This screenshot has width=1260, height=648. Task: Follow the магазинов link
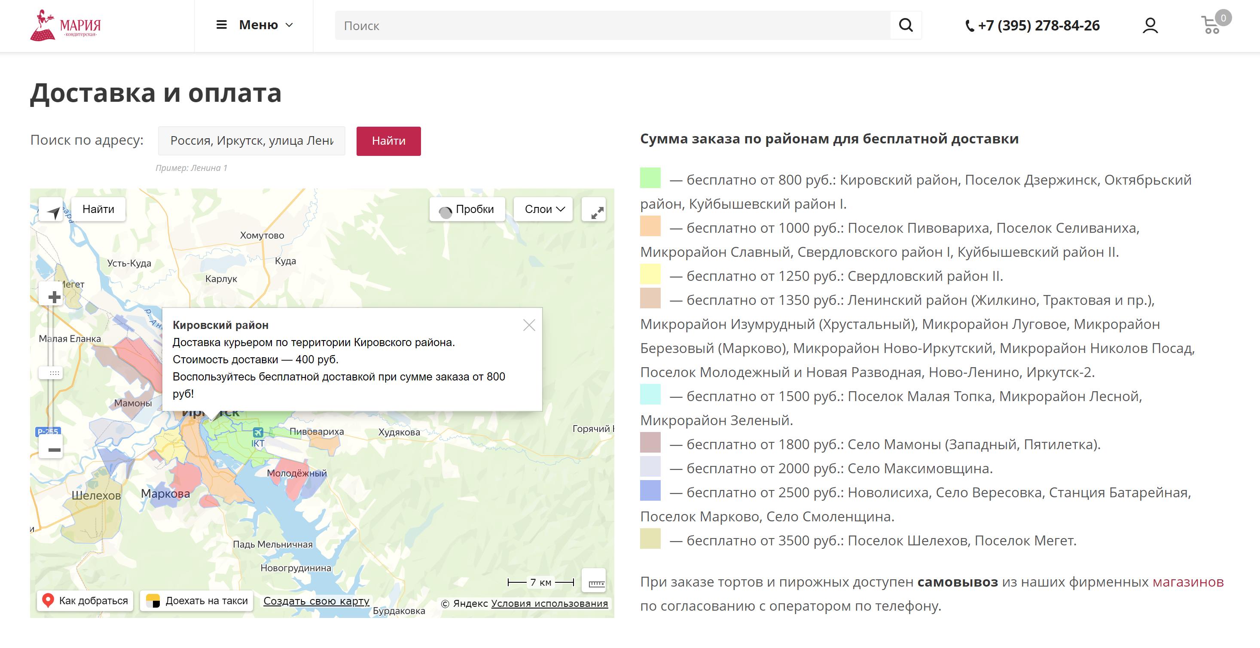click(1188, 582)
